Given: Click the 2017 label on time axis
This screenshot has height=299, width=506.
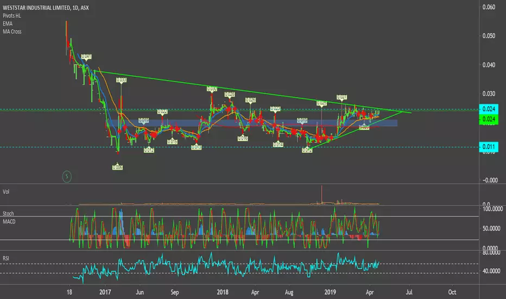Looking at the screenshot, I should (x=105, y=292).
